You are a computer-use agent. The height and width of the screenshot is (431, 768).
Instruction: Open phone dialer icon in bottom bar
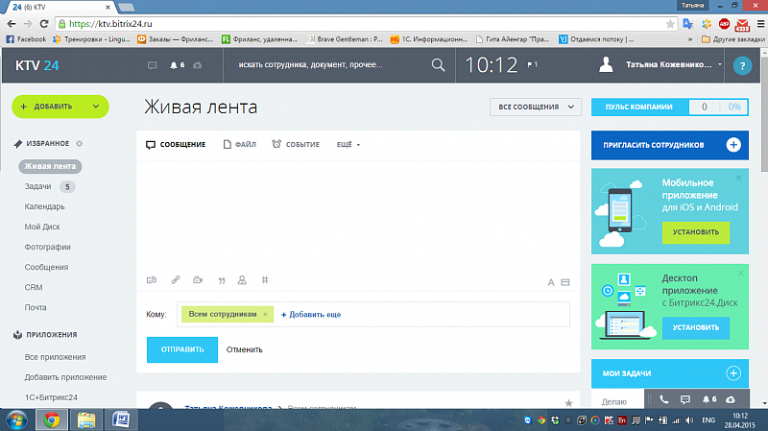coord(663,399)
